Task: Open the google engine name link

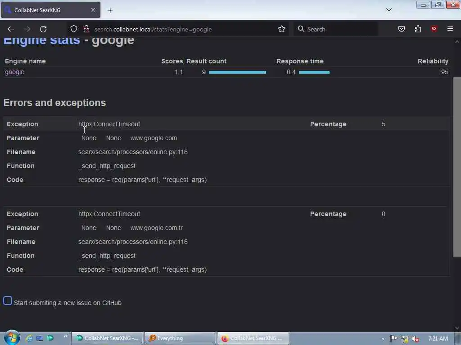Action: point(14,72)
